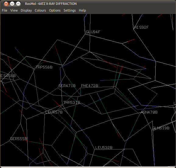Open the Display menu
The height and width of the screenshot is (168, 176).
pyautogui.click(x=26, y=10)
